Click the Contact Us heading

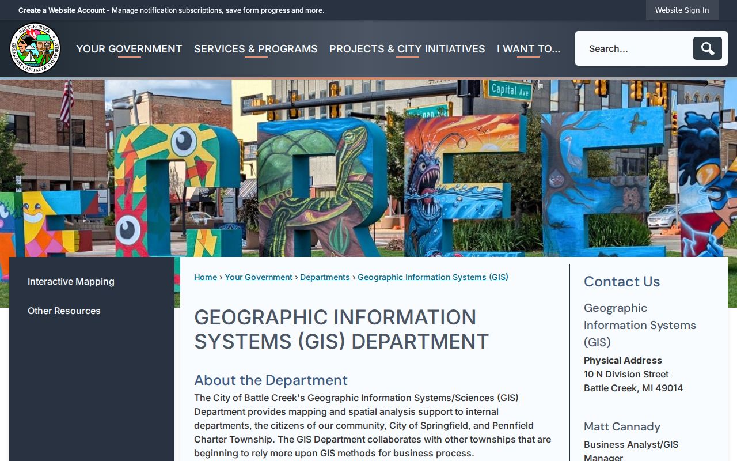point(622,281)
